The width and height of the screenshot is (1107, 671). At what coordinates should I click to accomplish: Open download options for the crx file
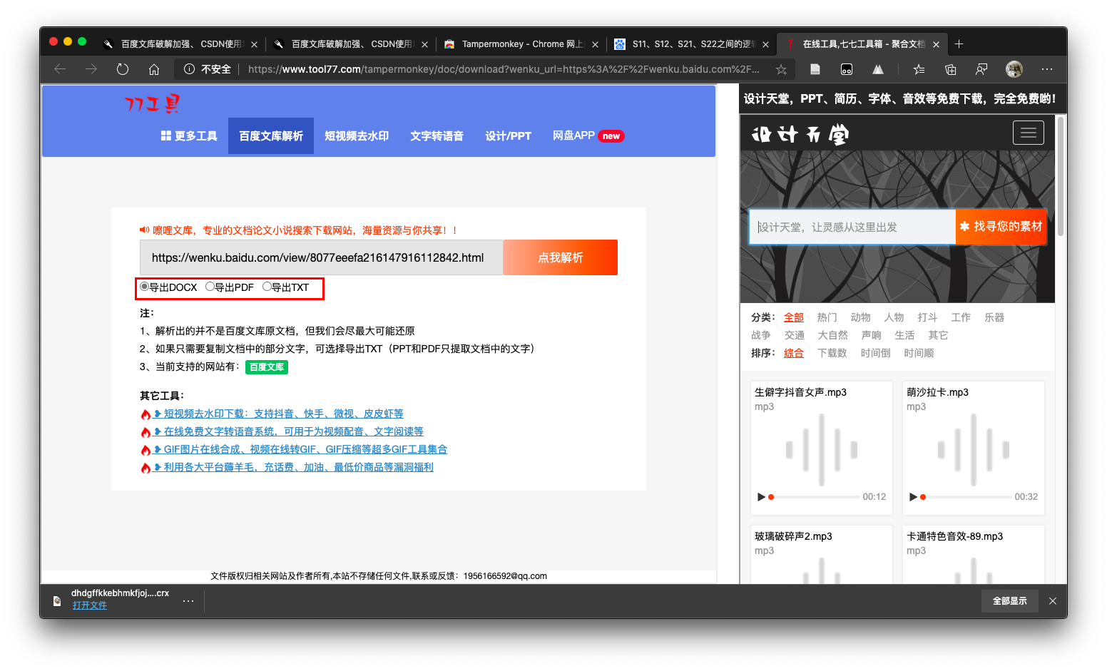tap(188, 601)
